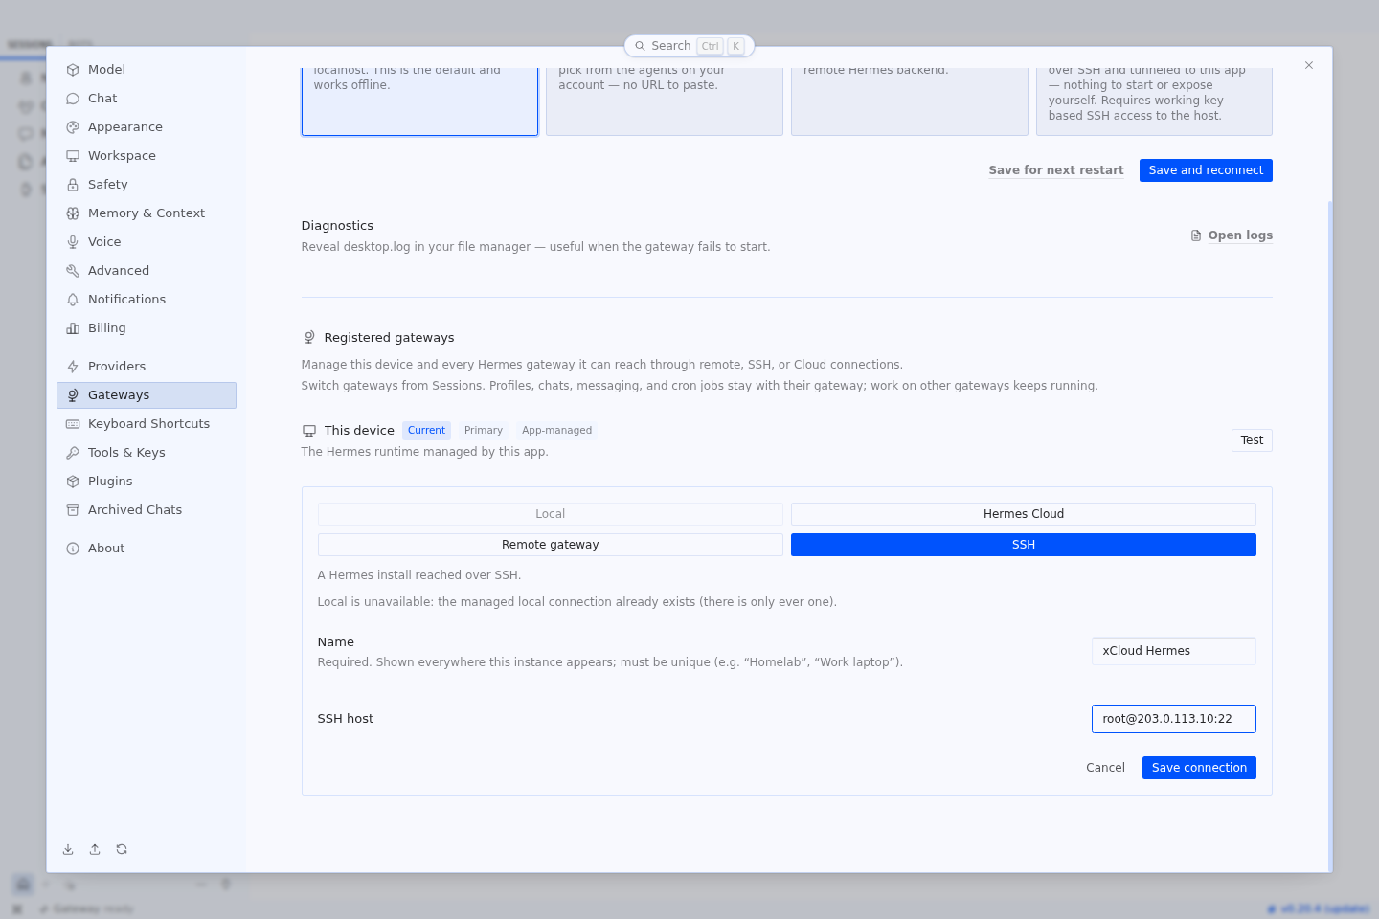Open Appearance settings
The height and width of the screenshot is (919, 1379).
pos(147,127)
